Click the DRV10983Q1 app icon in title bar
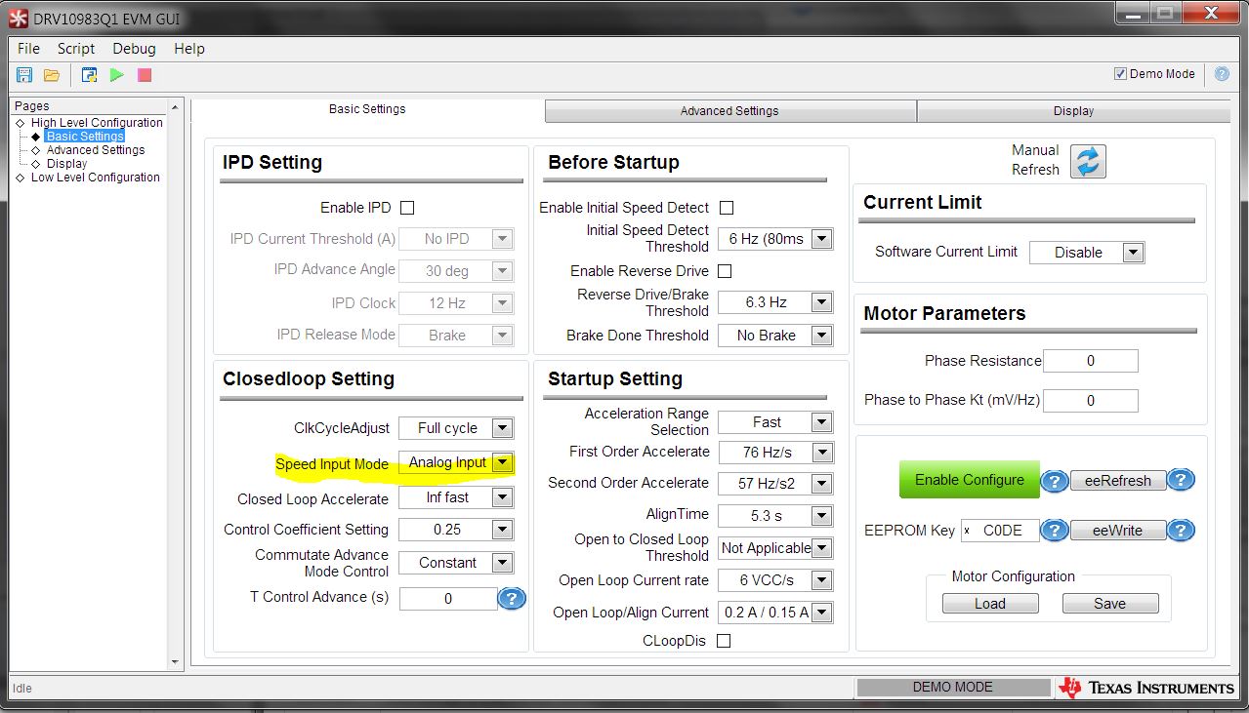The image size is (1249, 713). [18, 19]
